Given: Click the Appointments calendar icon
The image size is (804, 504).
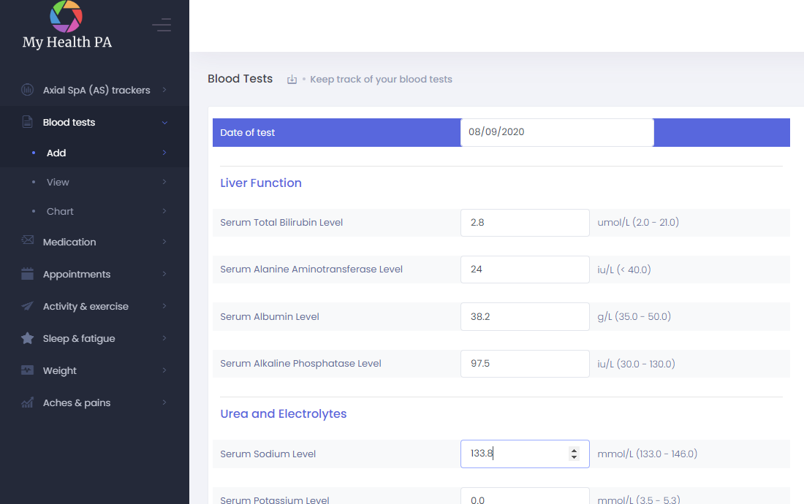Looking at the screenshot, I should 27,273.
